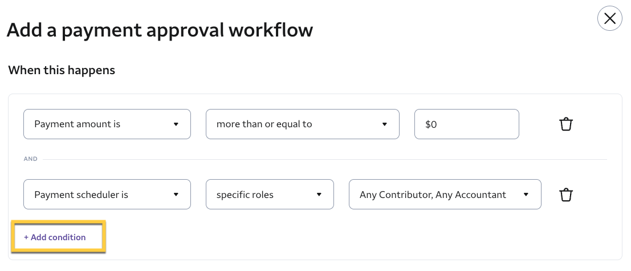Click arrow on more than or equal to
The width and height of the screenshot is (631, 271).
[385, 124]
